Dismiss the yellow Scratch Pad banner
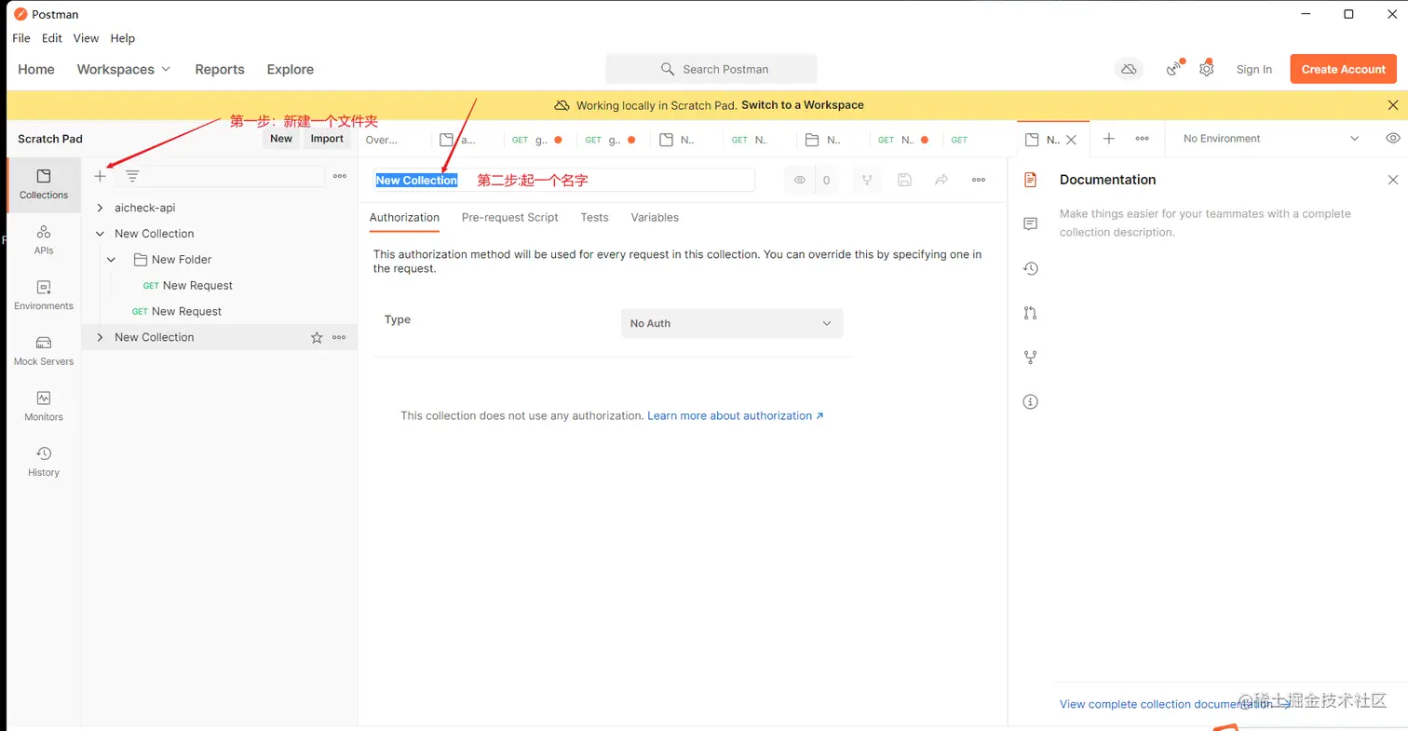The height and width of the screenshot is (731, 1408). [x=1392, y=105]
